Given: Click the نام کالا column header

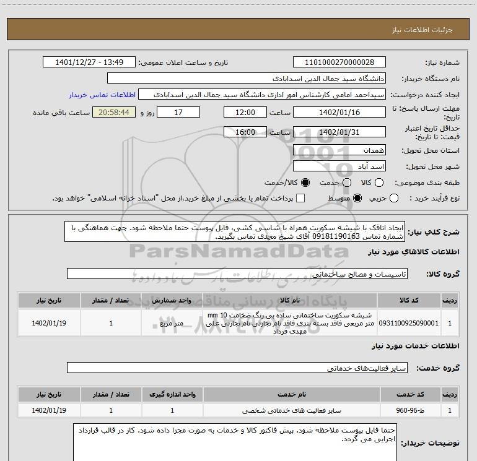Looking at the screenshot, I should tap(290, 300).
